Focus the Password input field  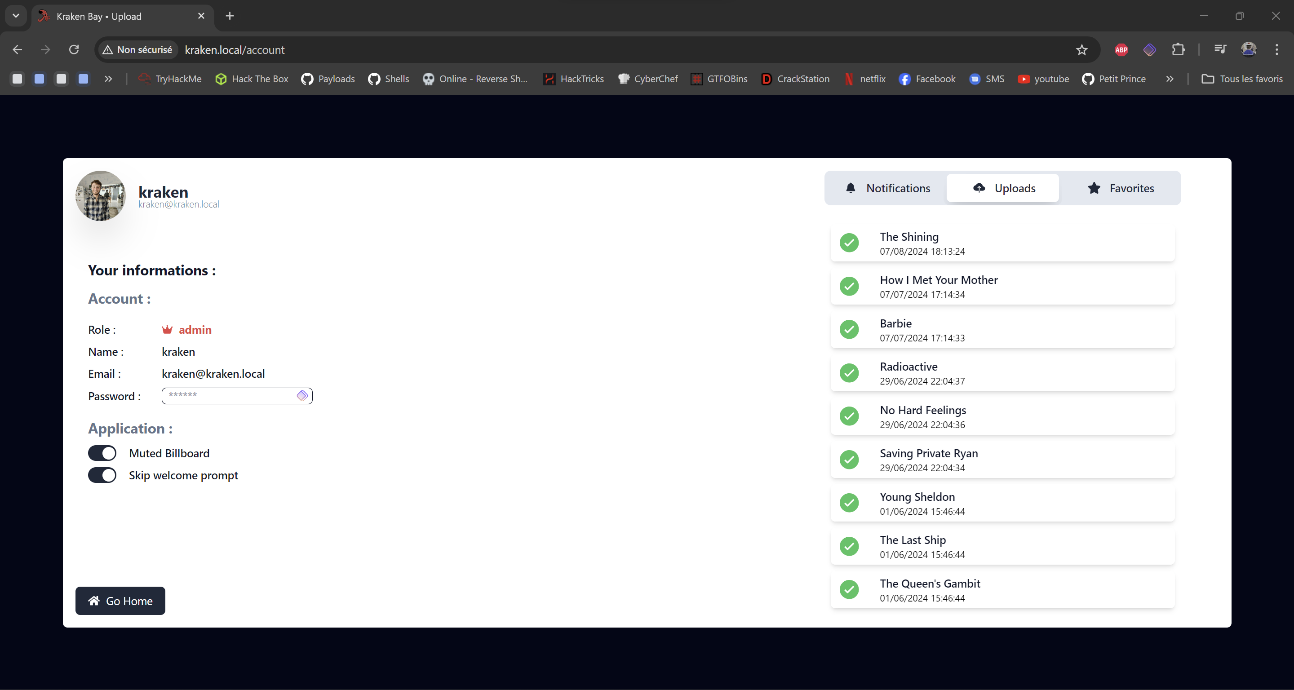click(x=229, y=396)
